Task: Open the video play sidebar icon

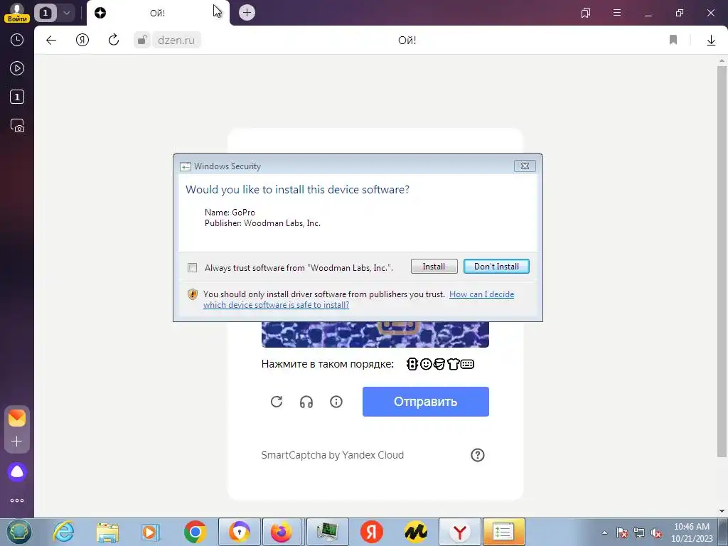Action: click(17, 69)
